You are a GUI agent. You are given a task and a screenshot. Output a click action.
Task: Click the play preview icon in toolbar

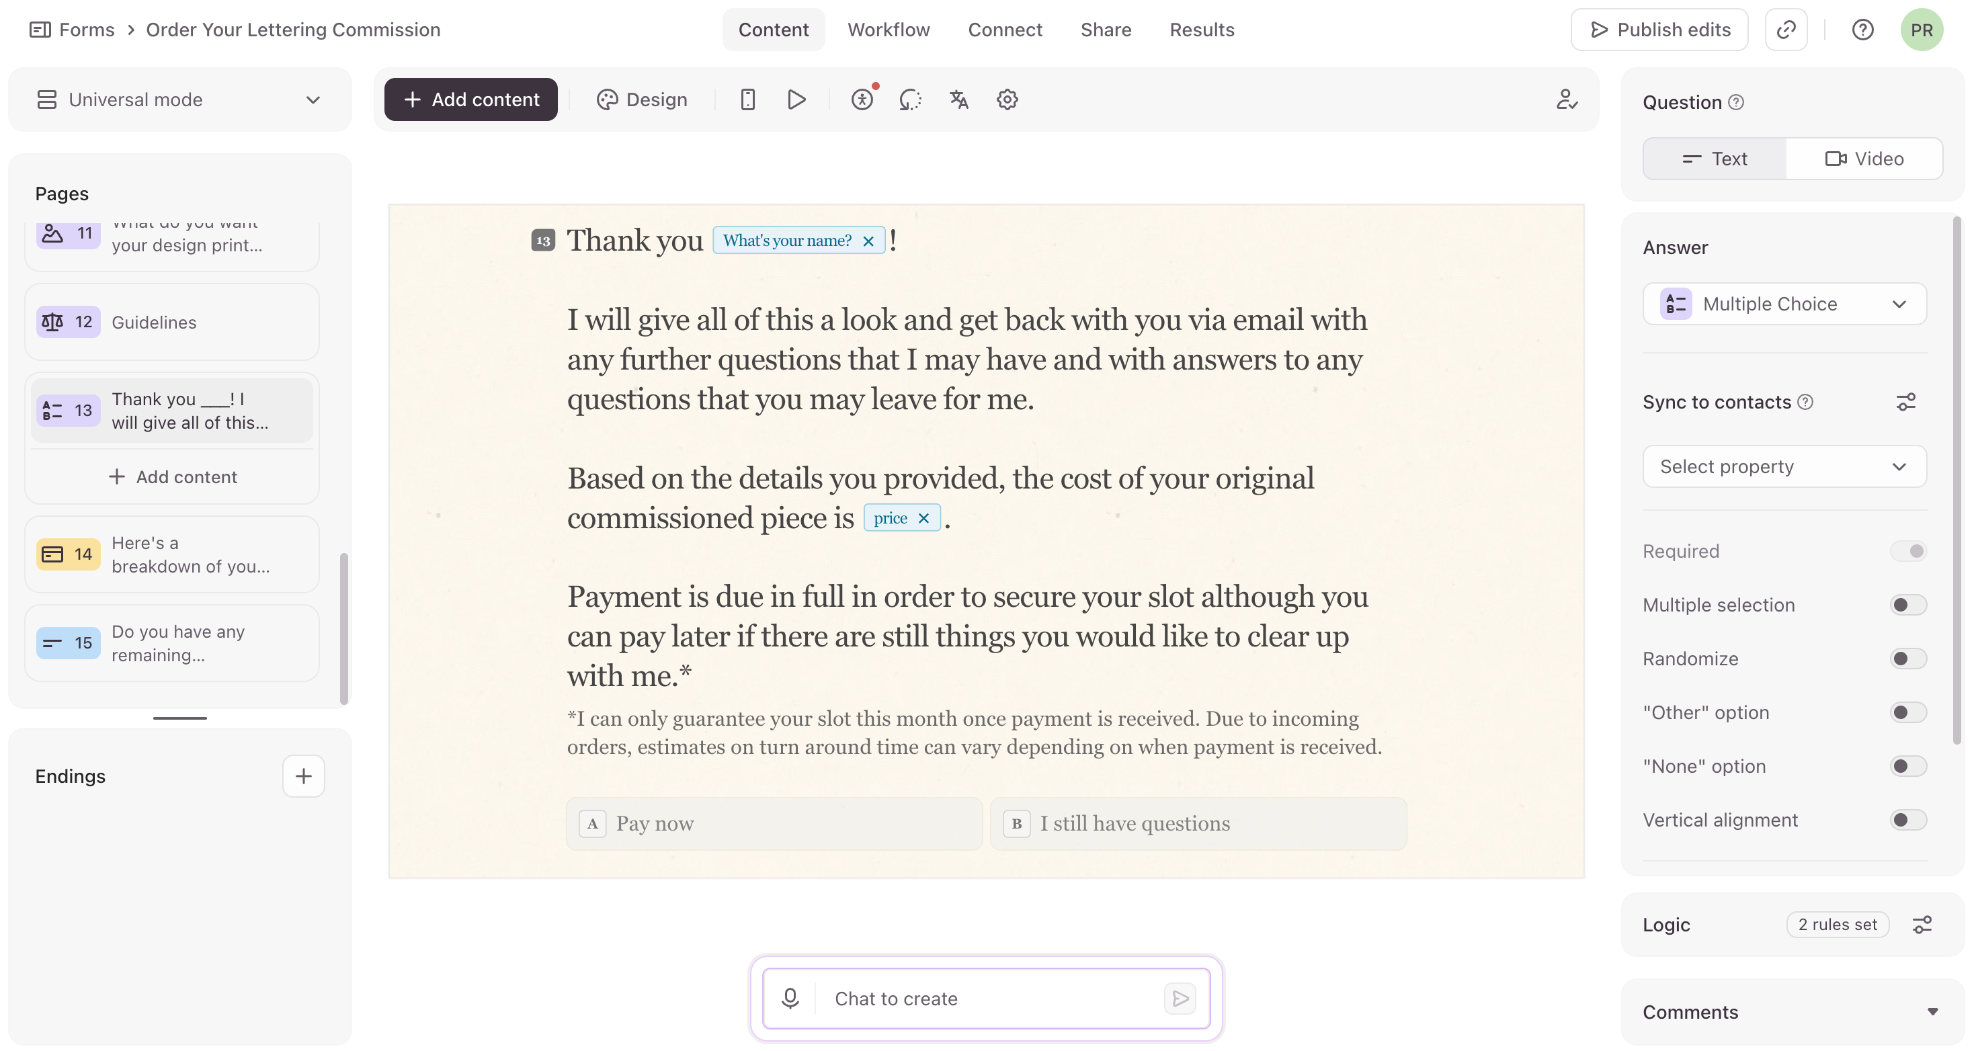[x=796, y=99]
